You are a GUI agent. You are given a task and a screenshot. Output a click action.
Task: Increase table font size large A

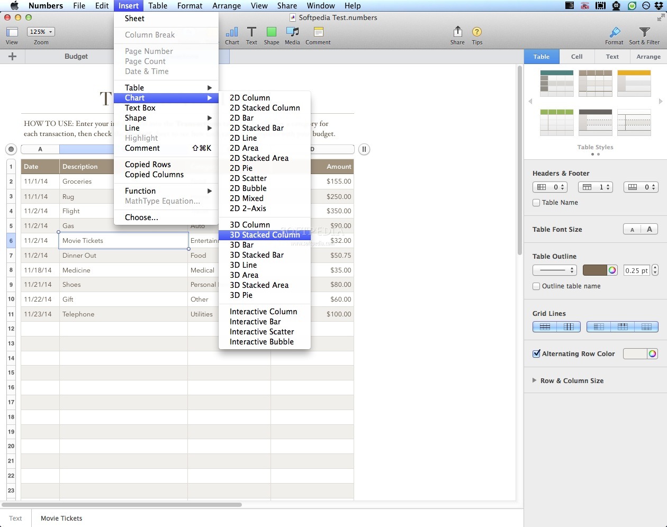(x=650, y=229)
